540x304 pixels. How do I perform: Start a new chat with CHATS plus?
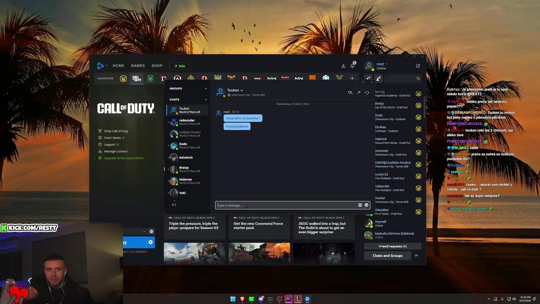click(206, 100)
